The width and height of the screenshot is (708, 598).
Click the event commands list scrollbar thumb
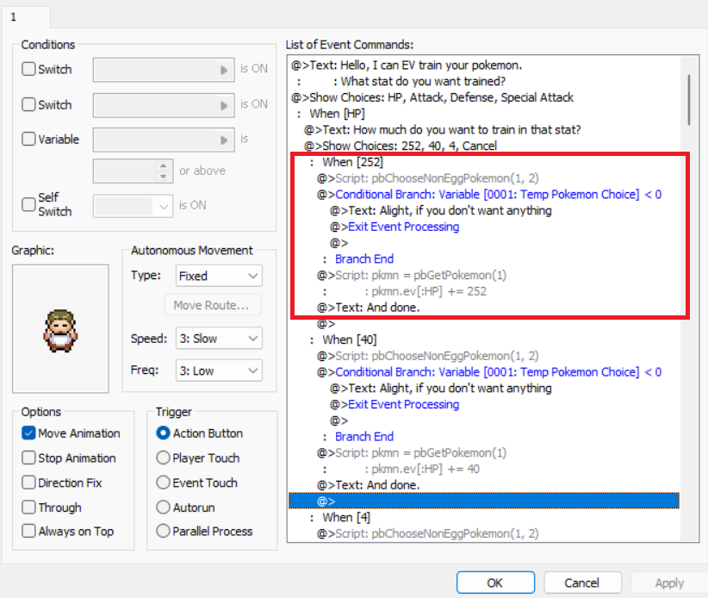tap(689, 100)
